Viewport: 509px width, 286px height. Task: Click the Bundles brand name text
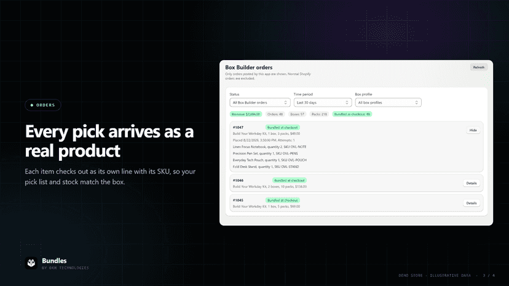[54, 261]
